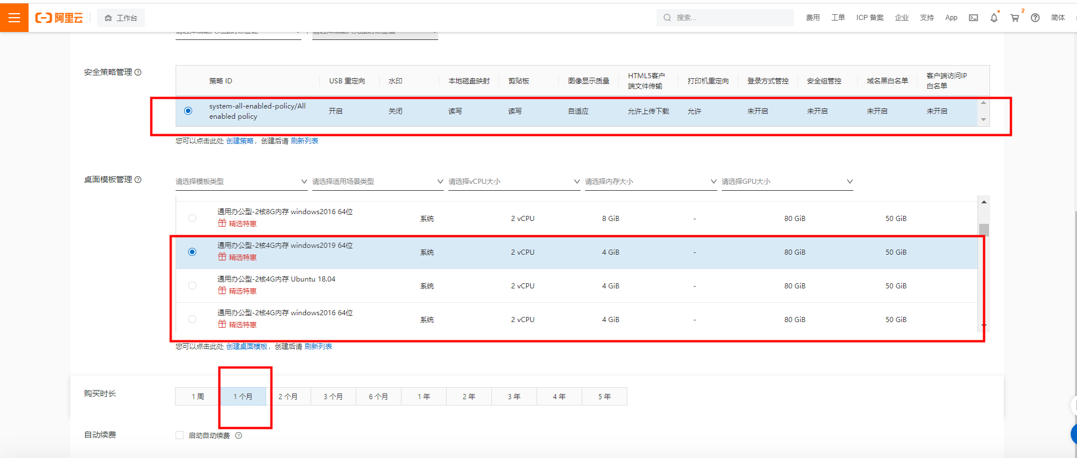This screenshot has width=1077, height=458.
Task: Choose 6 个月 purchase duration
Action: 379,396
